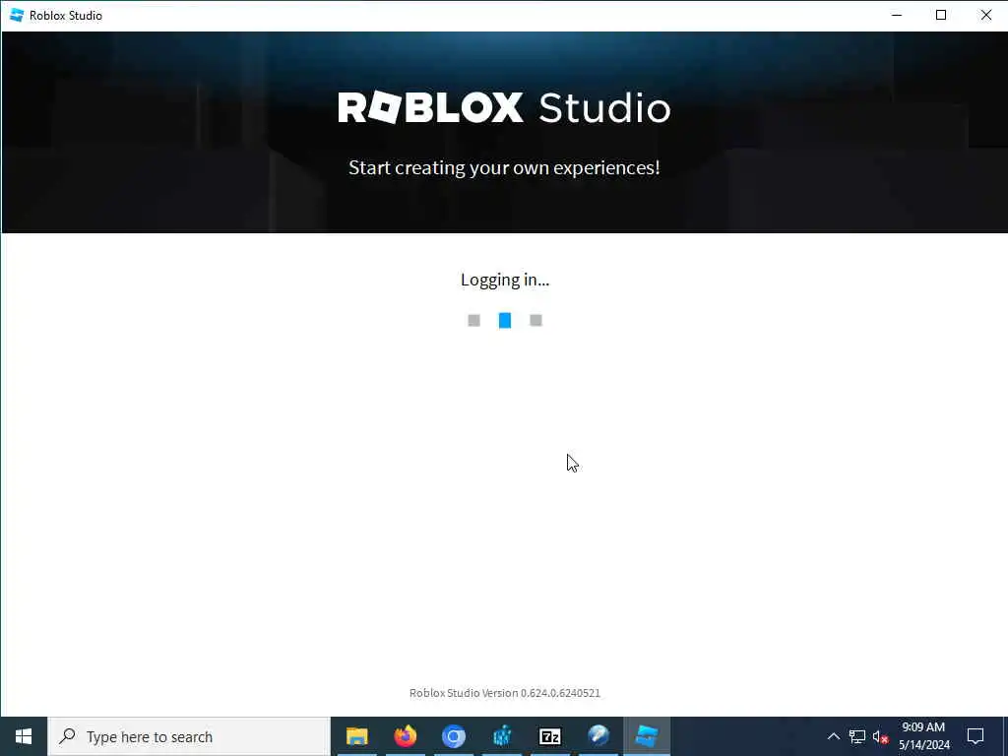Open the Windows Start menu
Viewport: 1008px width, 756px height.
(24, 736)
